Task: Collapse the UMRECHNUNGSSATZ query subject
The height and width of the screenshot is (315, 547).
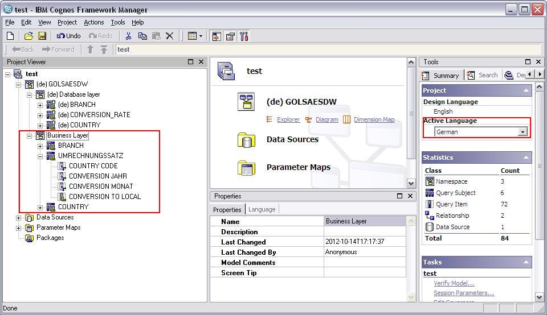Action: [40, 156]
